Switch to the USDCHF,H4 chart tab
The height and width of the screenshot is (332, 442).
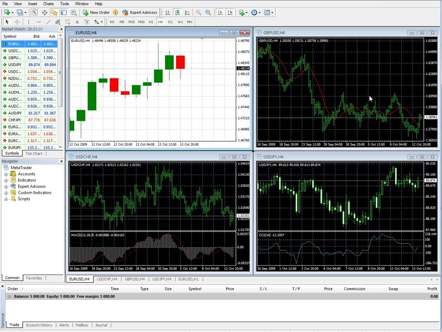coord(107,279)
